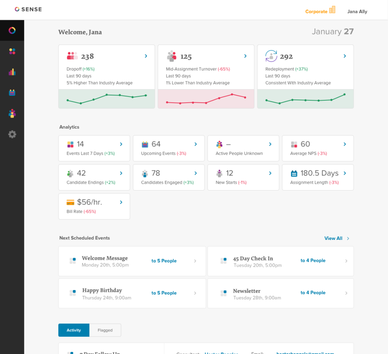This screenshot has width=388, height=354.
Task: Open the Jana Ally user menu
Action: 357,12
